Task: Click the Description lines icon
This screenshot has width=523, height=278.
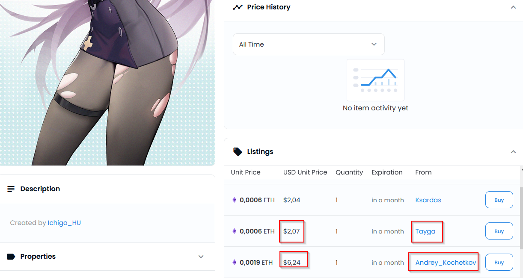Action: pos(11,189)
